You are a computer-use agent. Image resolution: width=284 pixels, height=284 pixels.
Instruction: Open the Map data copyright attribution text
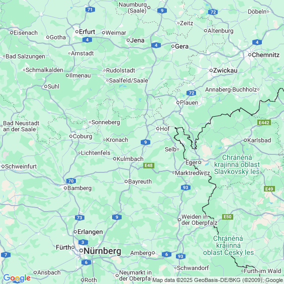pos(218,280)
